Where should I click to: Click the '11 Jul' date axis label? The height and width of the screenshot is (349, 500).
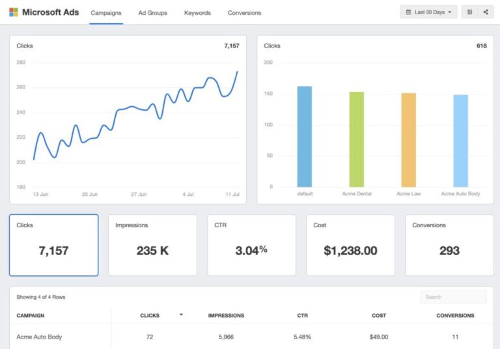click(x=232, y=194)
